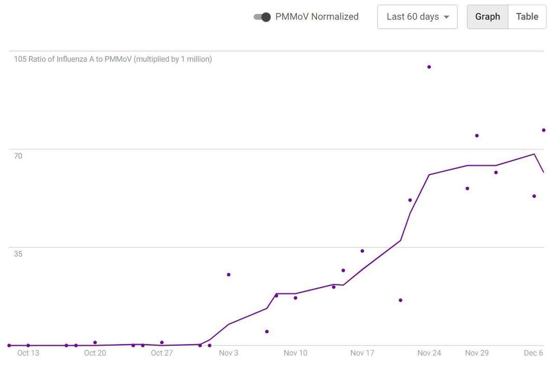
Task: Select the Nov 24 x-axis date label
Action: [429, 353]
